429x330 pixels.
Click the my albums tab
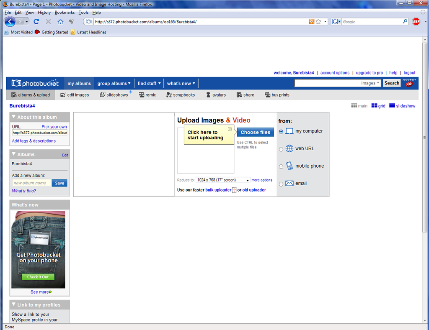coord(79,83)
